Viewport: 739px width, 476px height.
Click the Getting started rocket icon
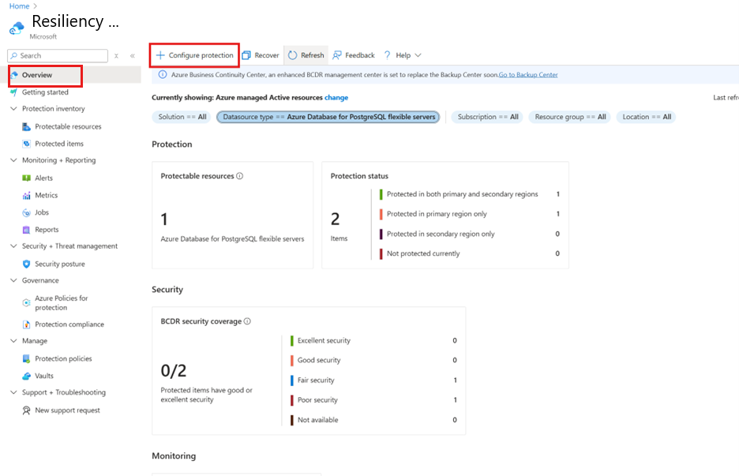tap(13, 92)
